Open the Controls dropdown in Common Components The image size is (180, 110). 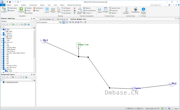[88, 13]
